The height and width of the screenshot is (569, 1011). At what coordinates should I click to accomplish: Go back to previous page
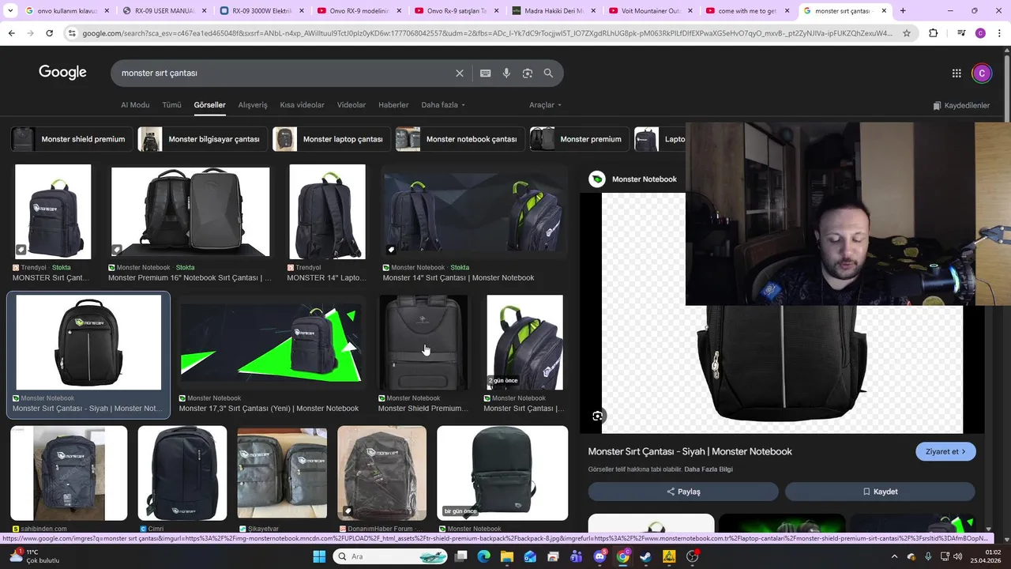click(11, 33)
